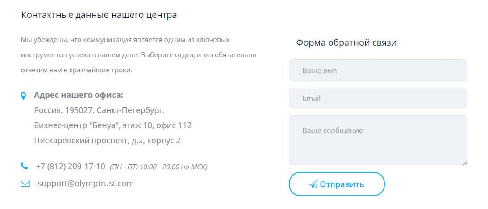Click the "Россия, 195027, Санкт-Петербург" address line
This screenshot has height=209, width=488.
click(x=99, y=110)
